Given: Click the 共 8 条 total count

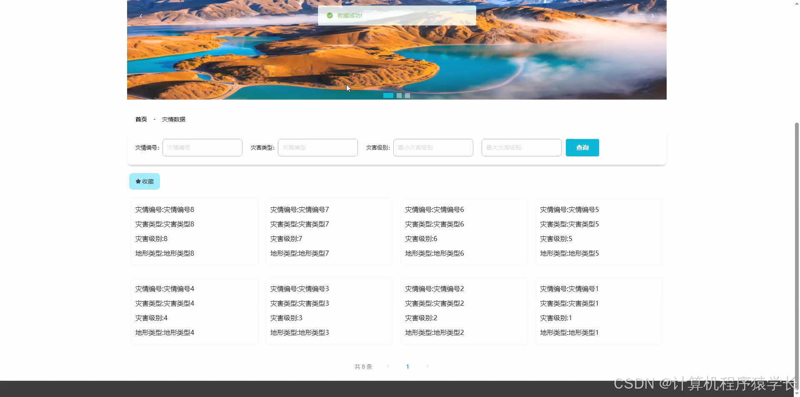Looking at the screenshot, I should pos(363,367).
